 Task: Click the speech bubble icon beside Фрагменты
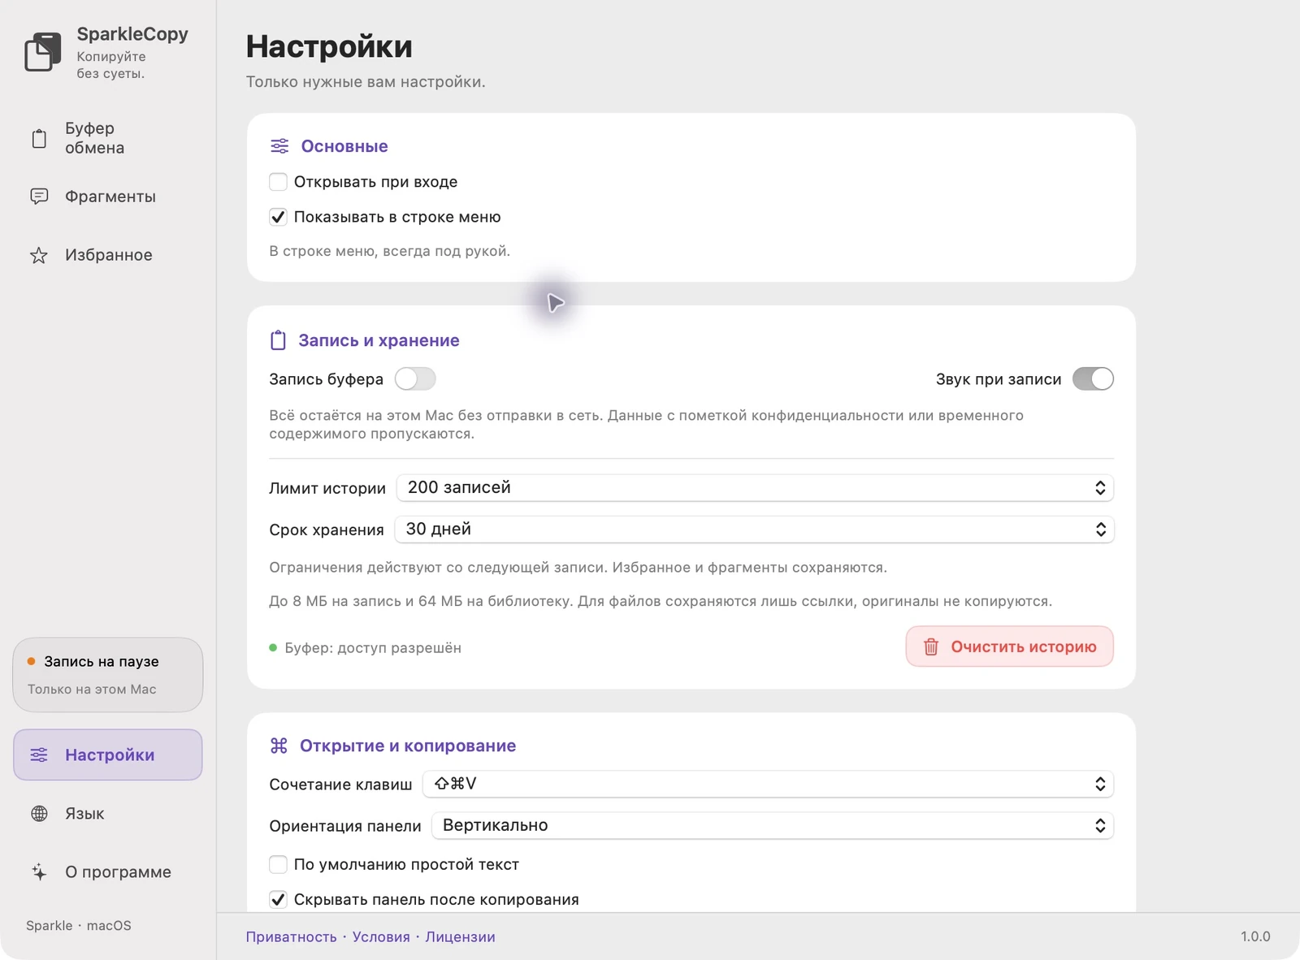tap(39, 197)
